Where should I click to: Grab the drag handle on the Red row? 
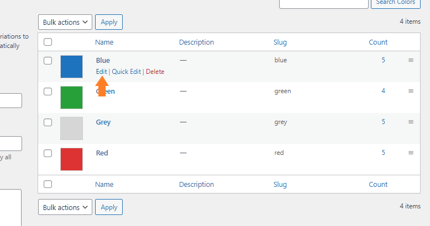[x=411, y=153]
